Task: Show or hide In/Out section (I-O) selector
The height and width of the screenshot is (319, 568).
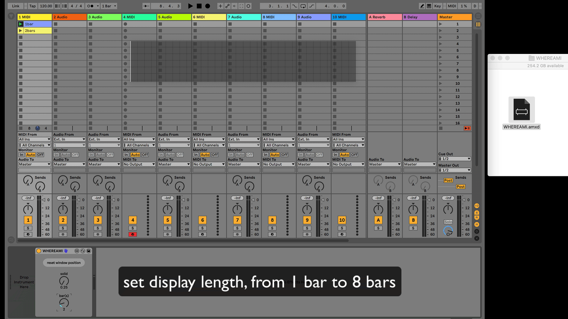Action: [477, 206]
